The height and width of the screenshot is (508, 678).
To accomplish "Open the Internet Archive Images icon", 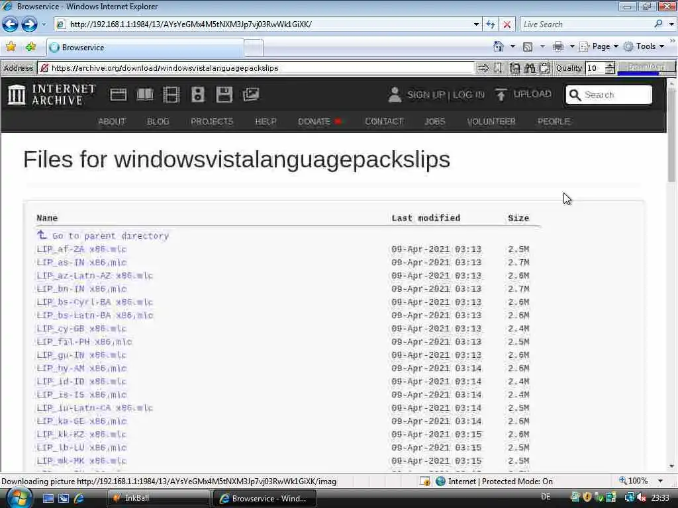I will pyautogui.click(x=251, y=95).
